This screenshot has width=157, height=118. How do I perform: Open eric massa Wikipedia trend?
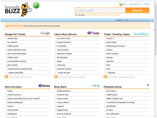click(x=111, y=91)
